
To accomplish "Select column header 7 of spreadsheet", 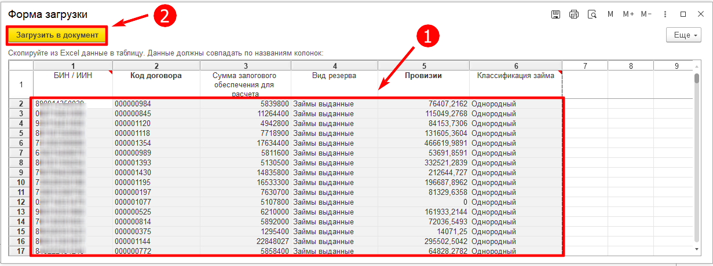I will (x=585, y=66).
